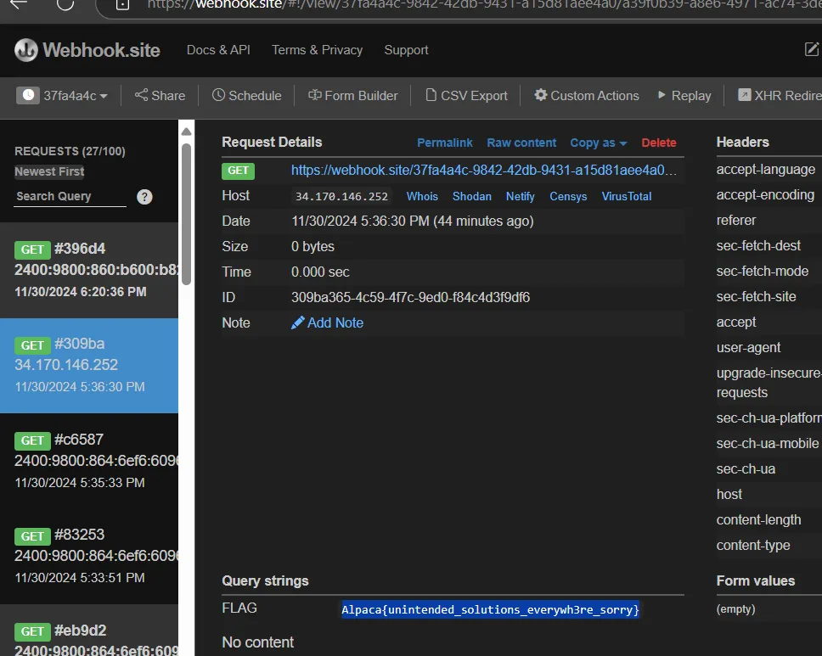The image size is (822, 656).
Task: Click the Permalink link
Action: (445, 143)
